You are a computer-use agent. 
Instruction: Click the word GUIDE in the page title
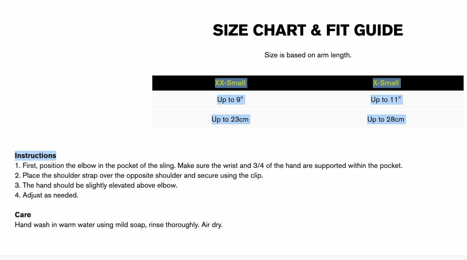[378, 30]
